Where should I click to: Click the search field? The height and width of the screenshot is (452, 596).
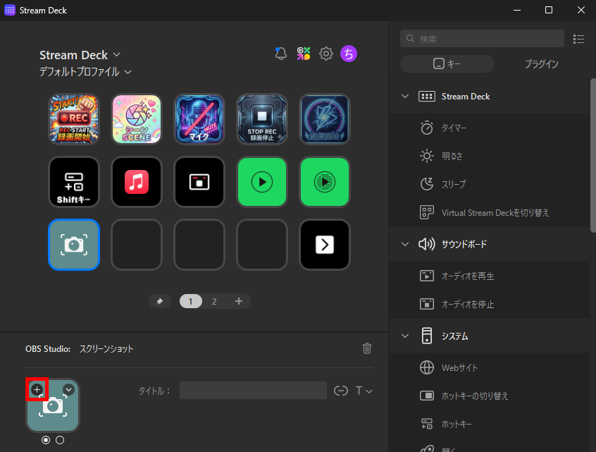tap(482, 38)
